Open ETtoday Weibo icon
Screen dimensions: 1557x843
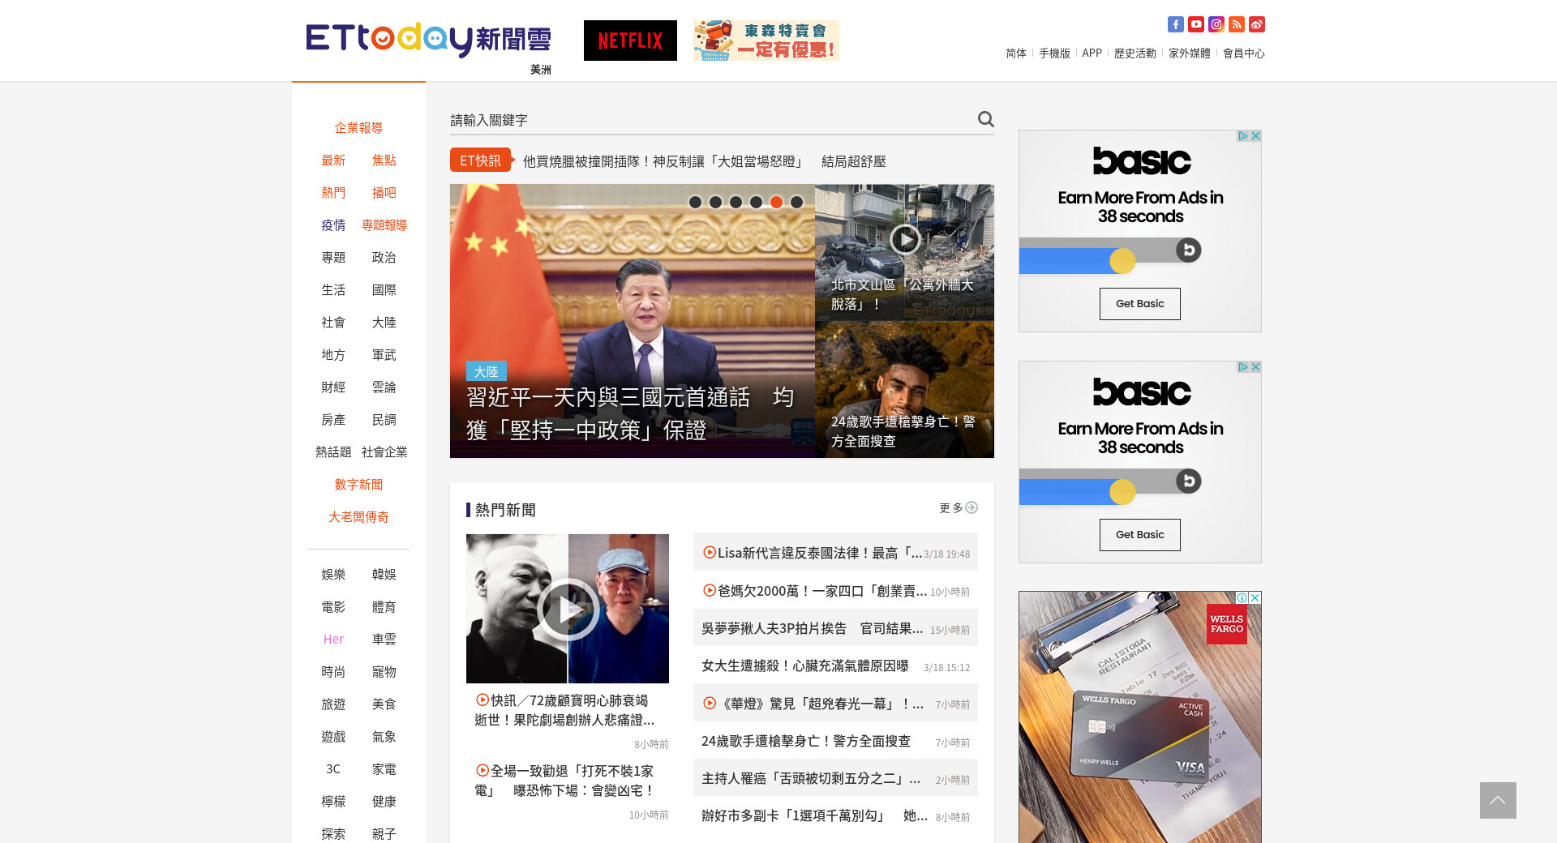[1256, 24]
